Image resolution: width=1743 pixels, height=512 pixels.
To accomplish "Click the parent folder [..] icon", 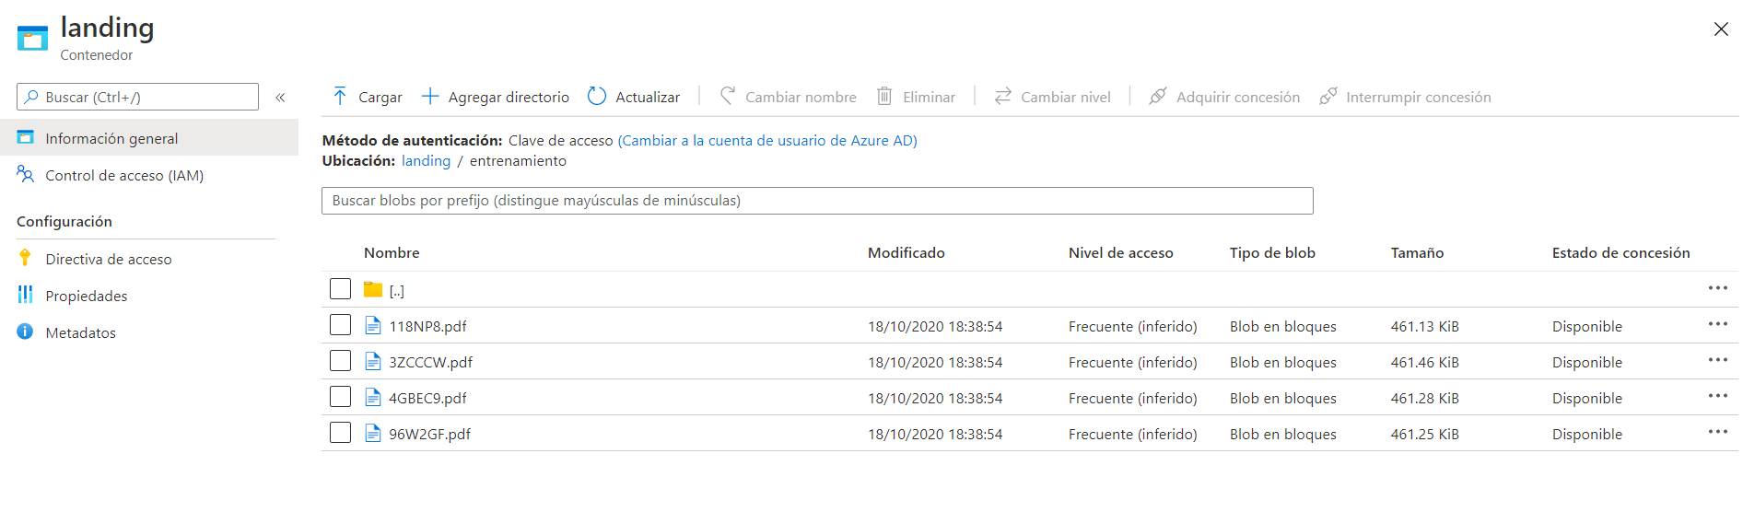I will 373,290.
